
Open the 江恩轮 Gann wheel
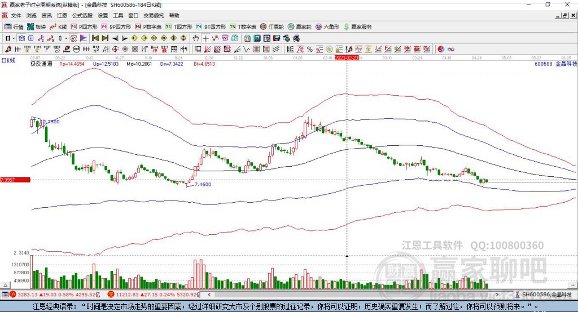click(x=272, y=27)
